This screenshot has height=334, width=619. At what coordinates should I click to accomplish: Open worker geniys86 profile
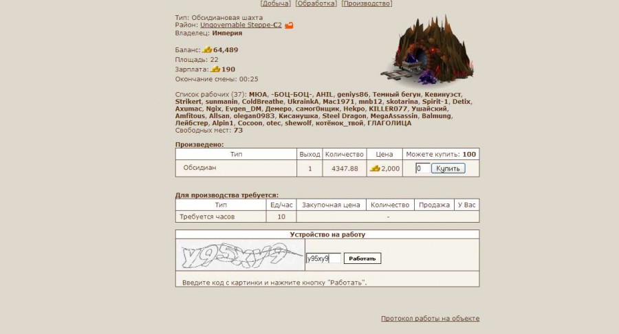pyautogui.click(x=353, y=95)
